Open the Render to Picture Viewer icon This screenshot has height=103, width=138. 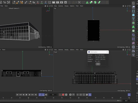[57, 2]
